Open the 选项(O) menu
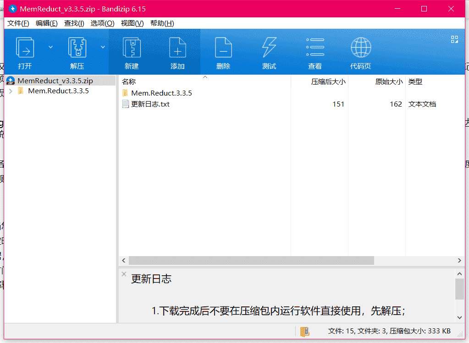 [102, 23]
